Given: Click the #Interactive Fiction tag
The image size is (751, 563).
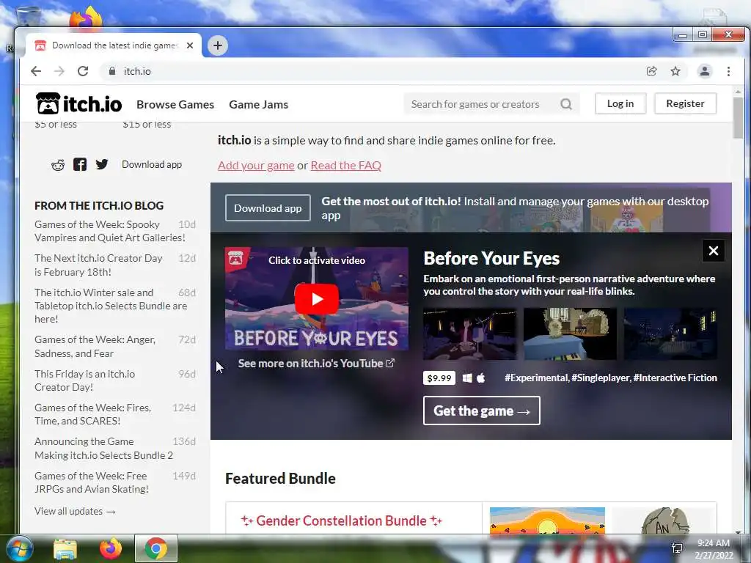Looking at the screenshot, I should [675, 378].
